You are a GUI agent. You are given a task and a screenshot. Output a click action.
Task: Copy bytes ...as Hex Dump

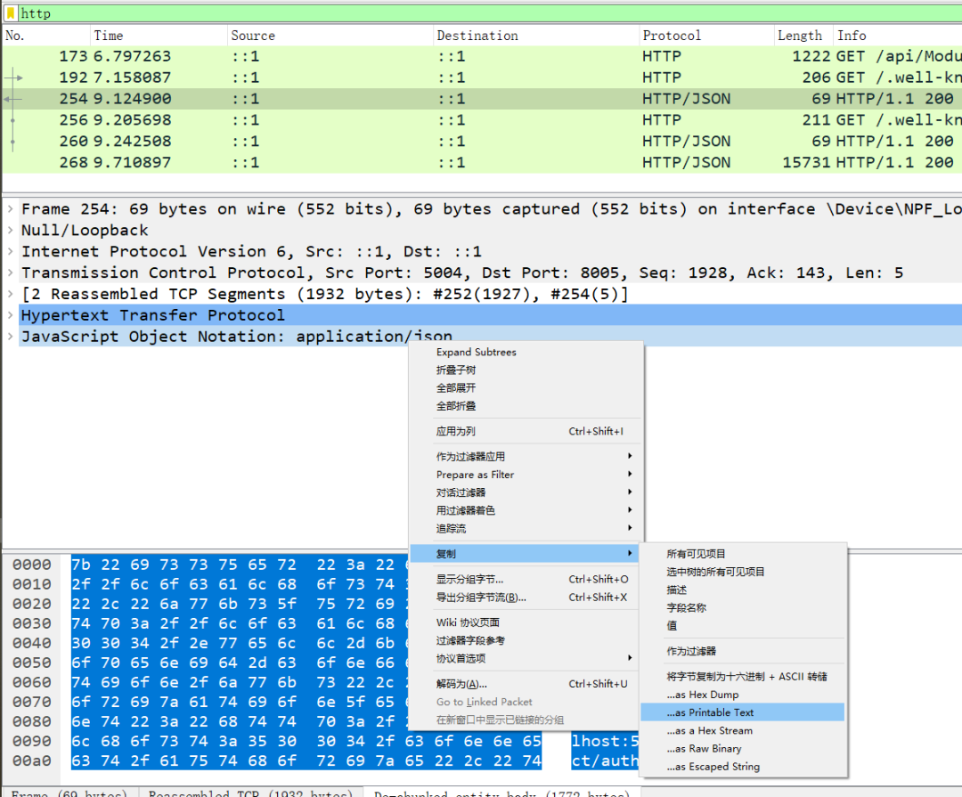743,695
